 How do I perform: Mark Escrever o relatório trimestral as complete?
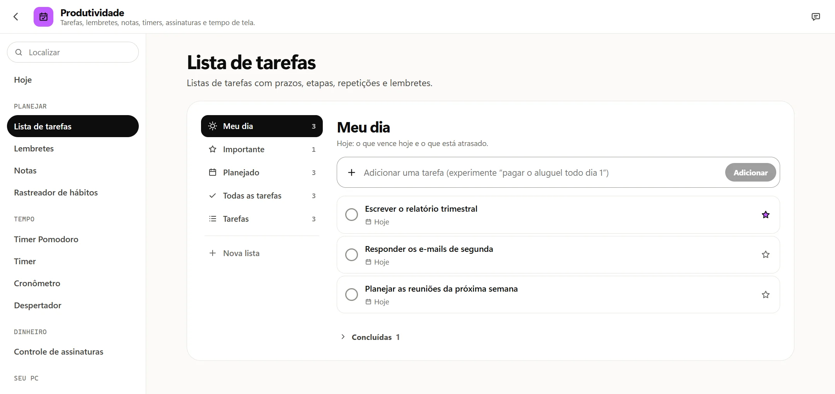point(351,214)
